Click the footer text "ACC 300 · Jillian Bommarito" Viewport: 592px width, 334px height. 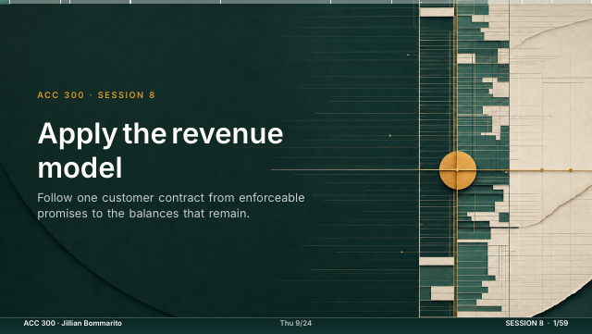click(x=72, y=323)
